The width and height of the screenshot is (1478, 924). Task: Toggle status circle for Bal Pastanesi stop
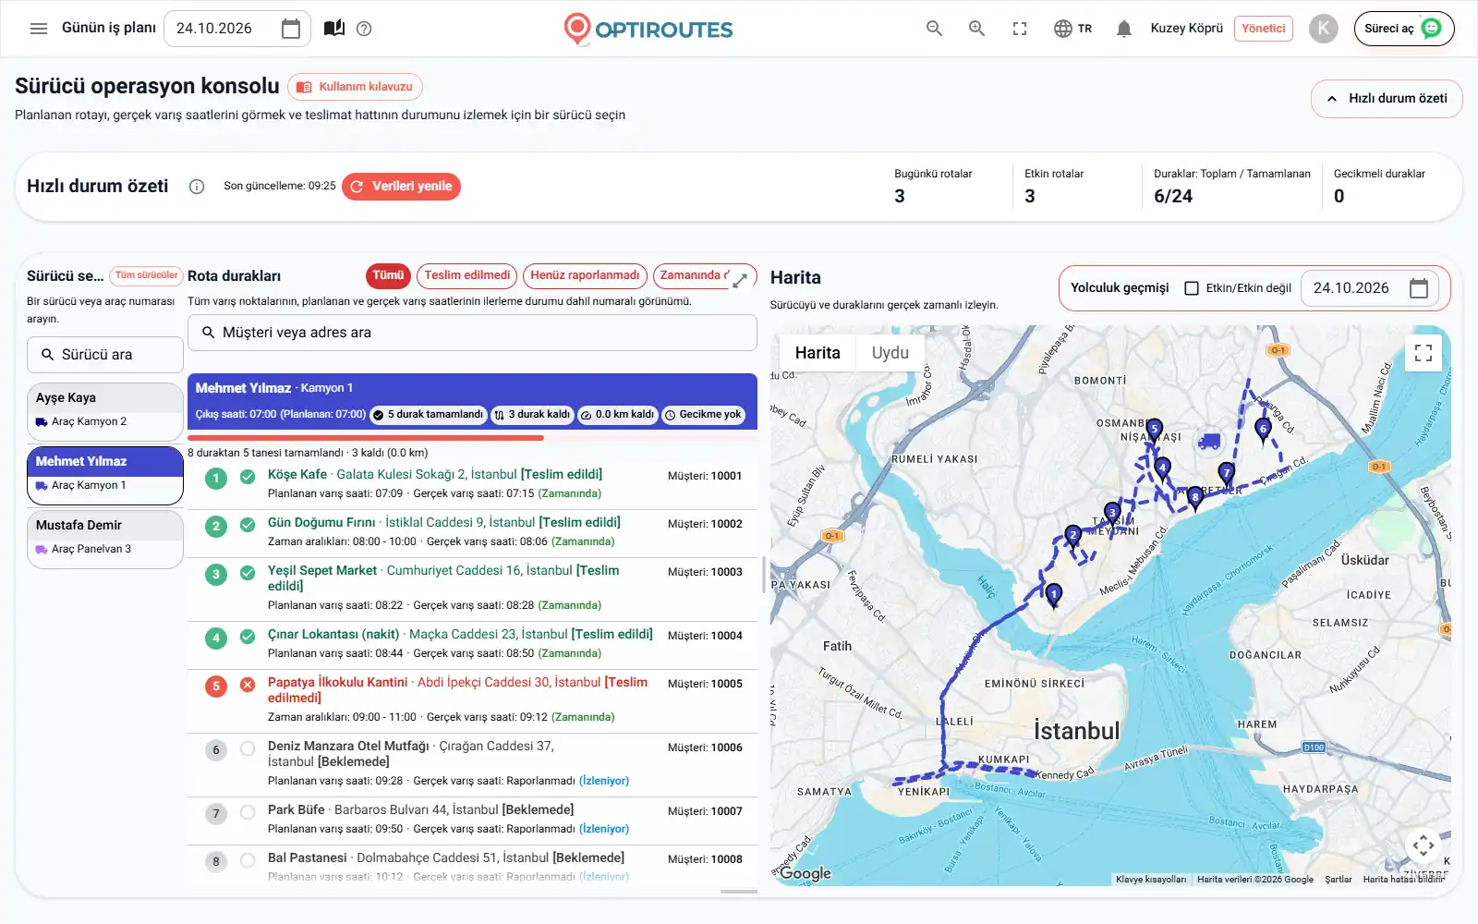(x=248, y=861)
